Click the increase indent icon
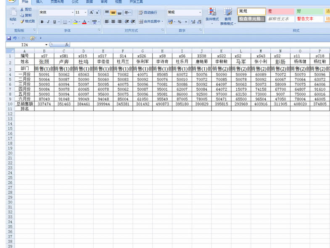This screenshot has width=330, height=248. tap(133, 21)
